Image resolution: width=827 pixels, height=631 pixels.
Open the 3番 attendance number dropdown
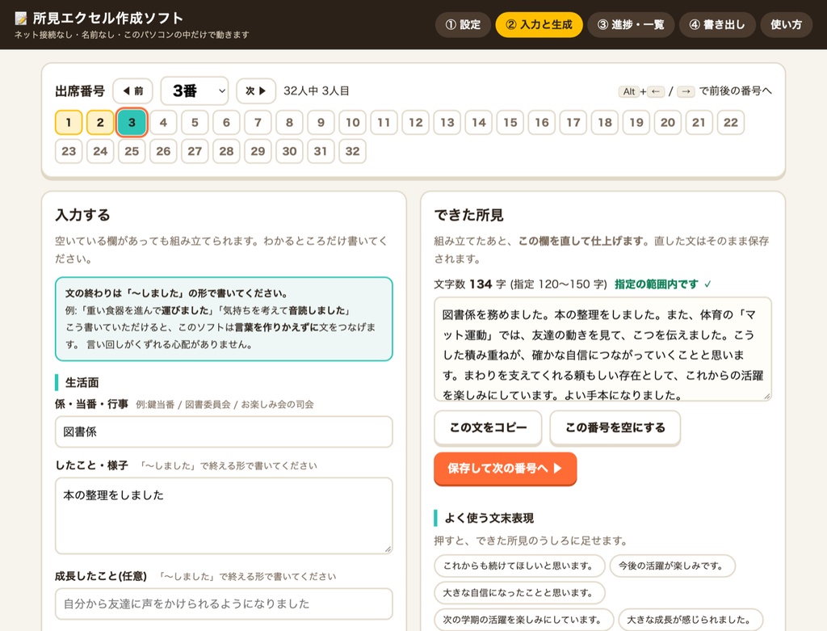click(x=195, y=90)
